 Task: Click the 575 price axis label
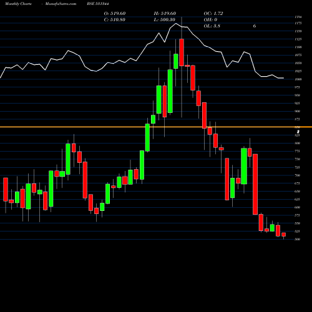[x=298, y=215]
